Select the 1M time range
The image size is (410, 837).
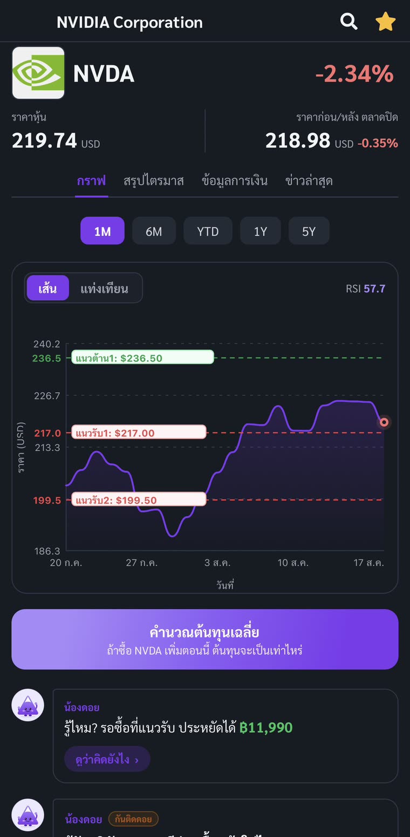[x=102, y=231]
